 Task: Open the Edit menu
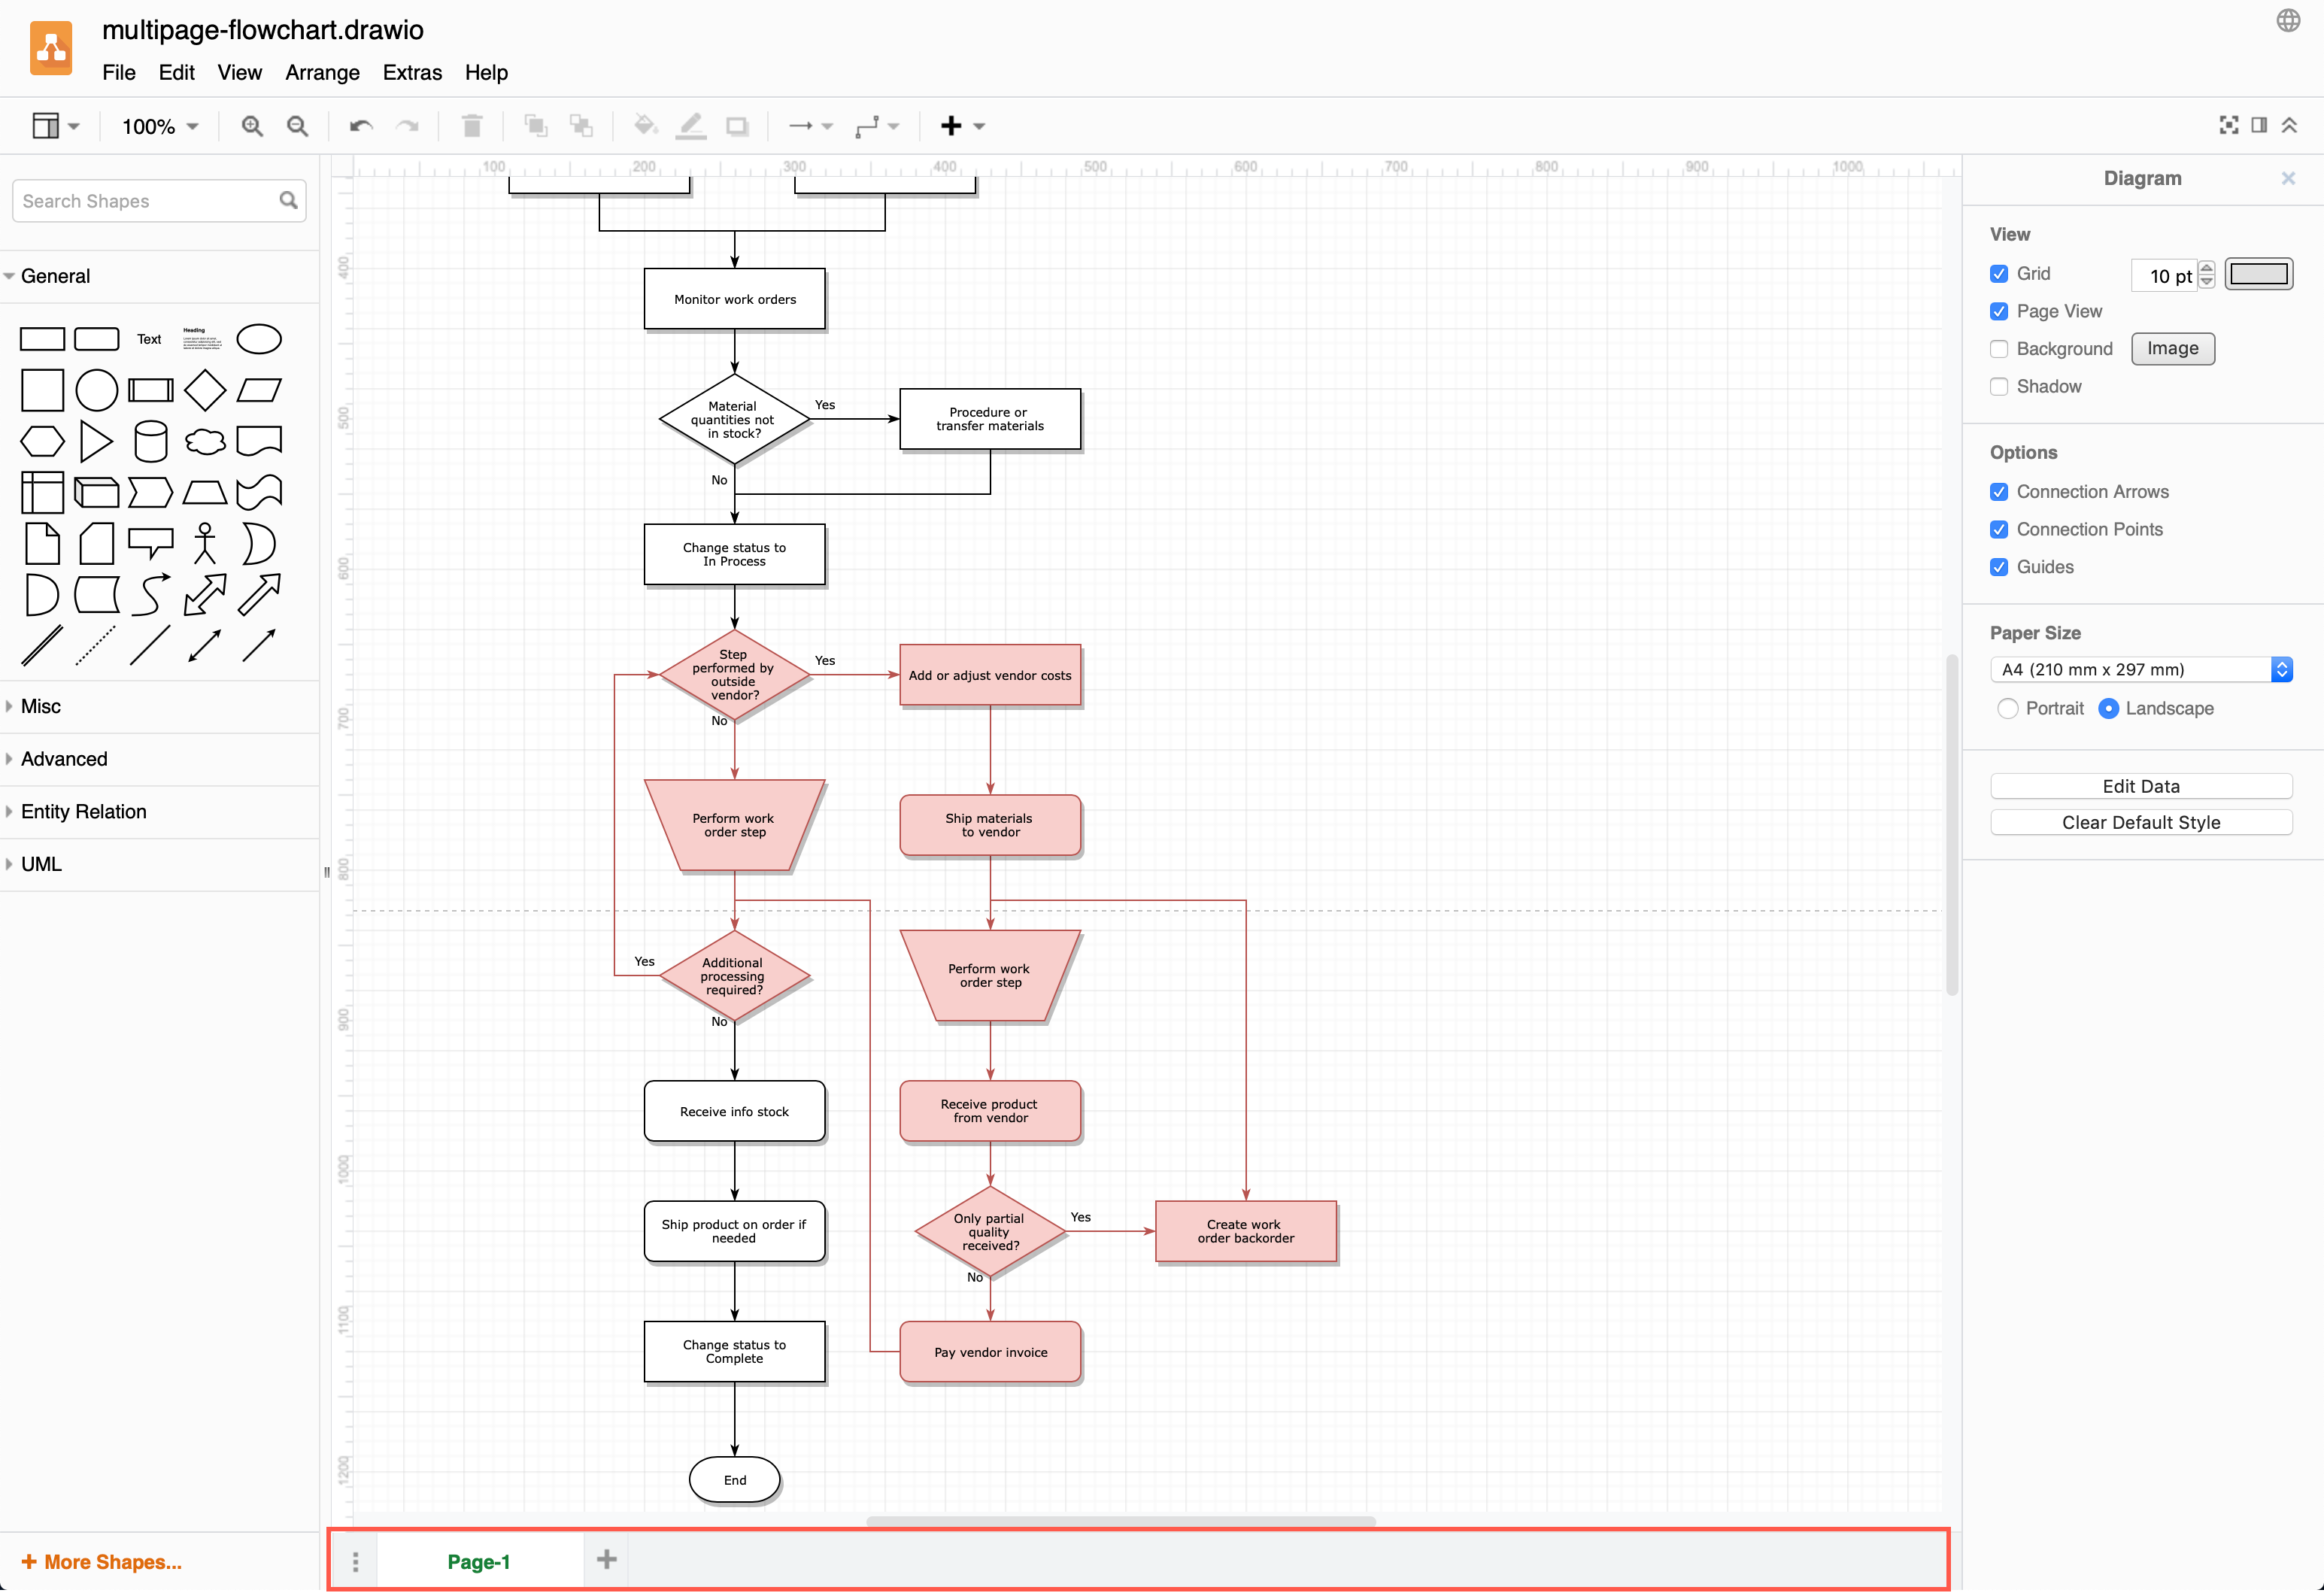click(x=177, y=72)
